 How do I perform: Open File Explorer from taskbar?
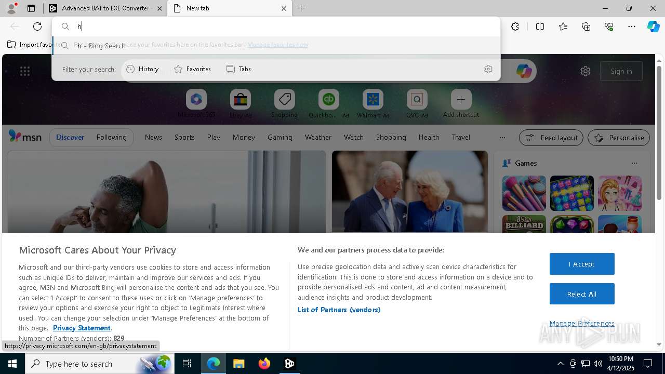(238, 364)
